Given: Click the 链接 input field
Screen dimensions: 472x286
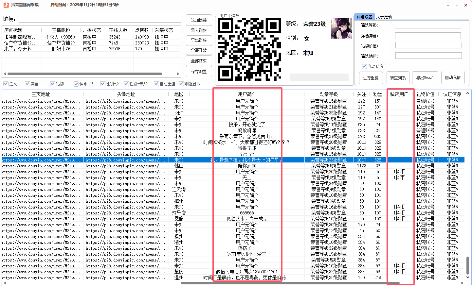Looking at the screenshot, I should (x=100, y=19).
